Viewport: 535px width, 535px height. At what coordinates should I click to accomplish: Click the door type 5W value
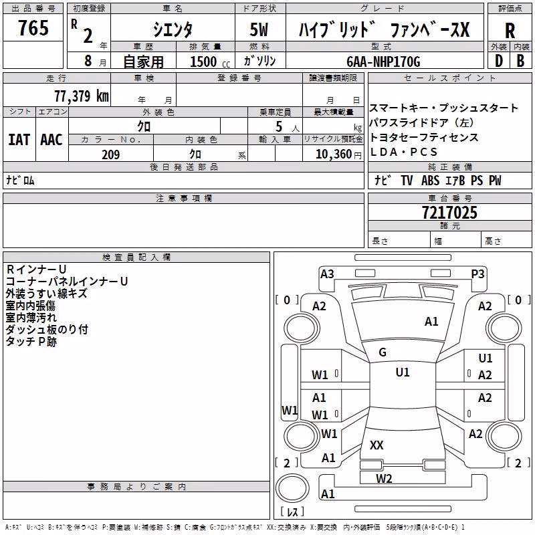tap(259, 29)
